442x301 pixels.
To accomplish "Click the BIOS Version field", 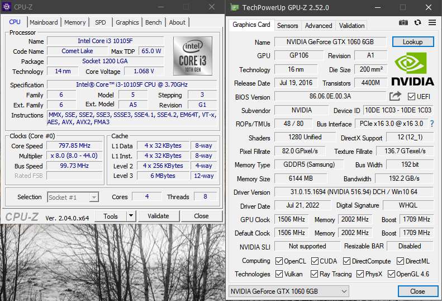I will tap(330, 96).
